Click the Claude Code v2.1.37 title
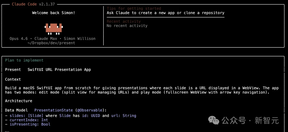Image resolution: width=288 pixels, height=132 pixels. click(x=34, y=4)
